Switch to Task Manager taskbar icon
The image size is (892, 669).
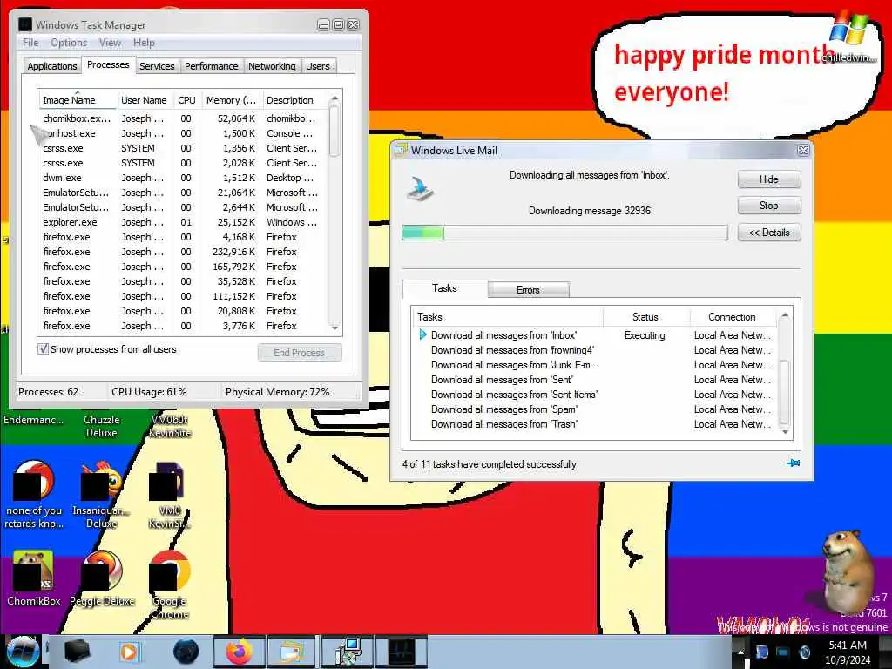[402, 652]
